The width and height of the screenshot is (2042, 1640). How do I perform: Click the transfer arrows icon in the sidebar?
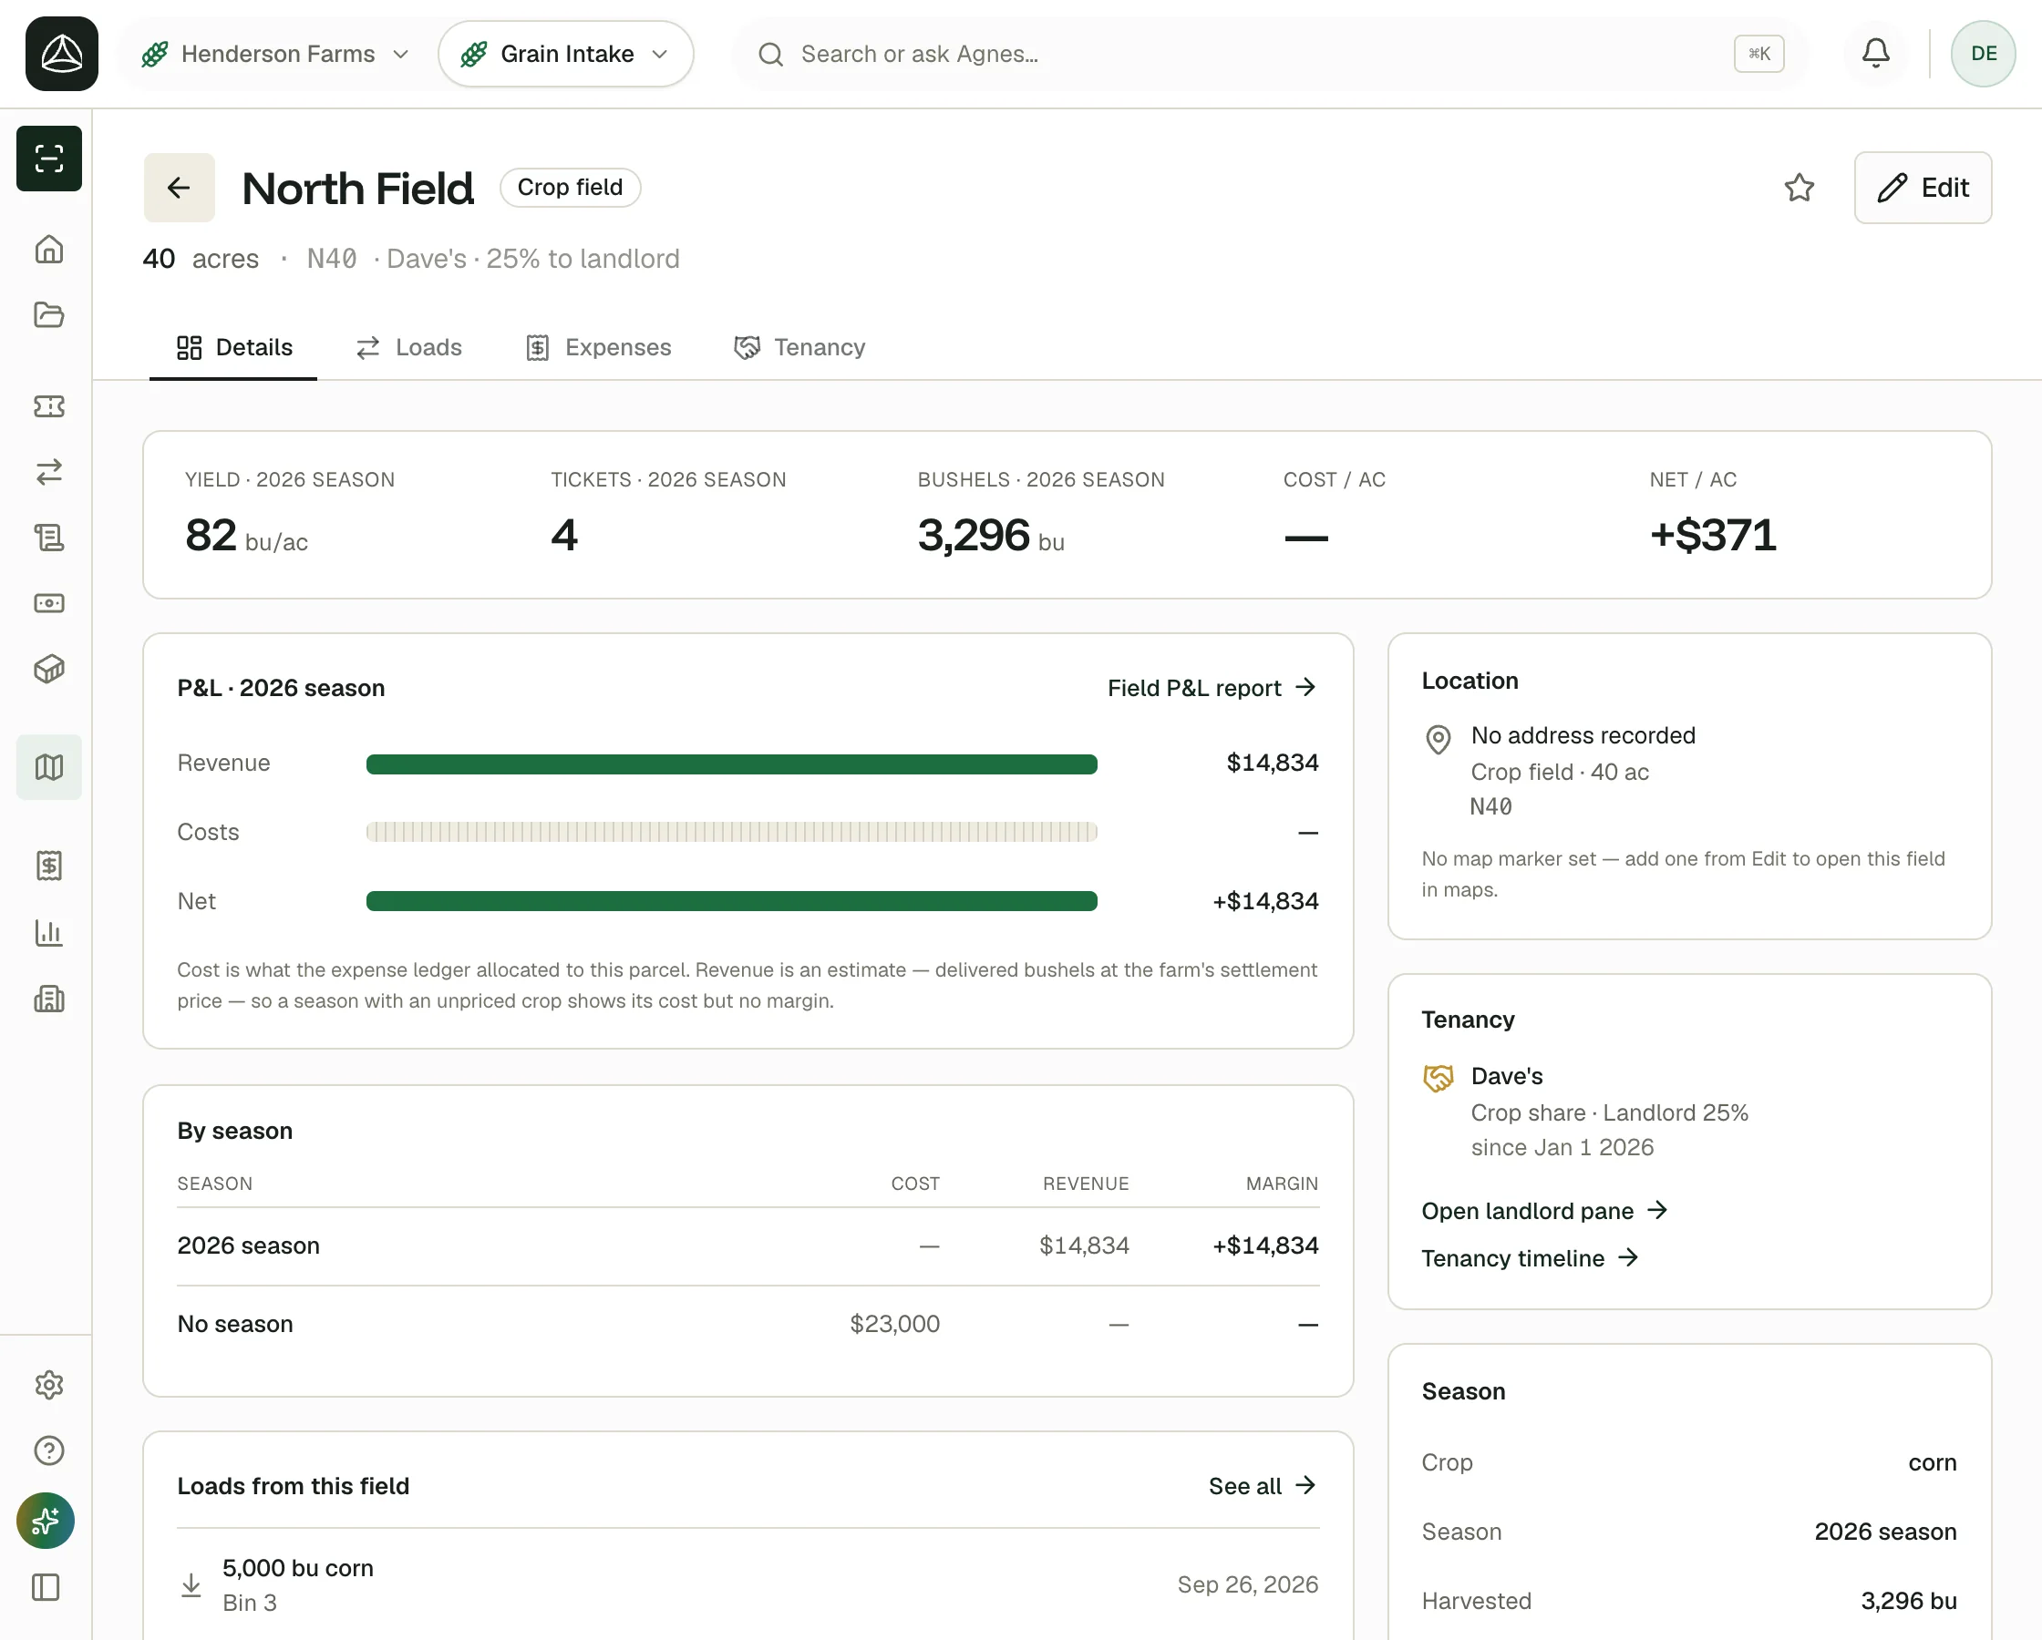(x=49, y=472)
